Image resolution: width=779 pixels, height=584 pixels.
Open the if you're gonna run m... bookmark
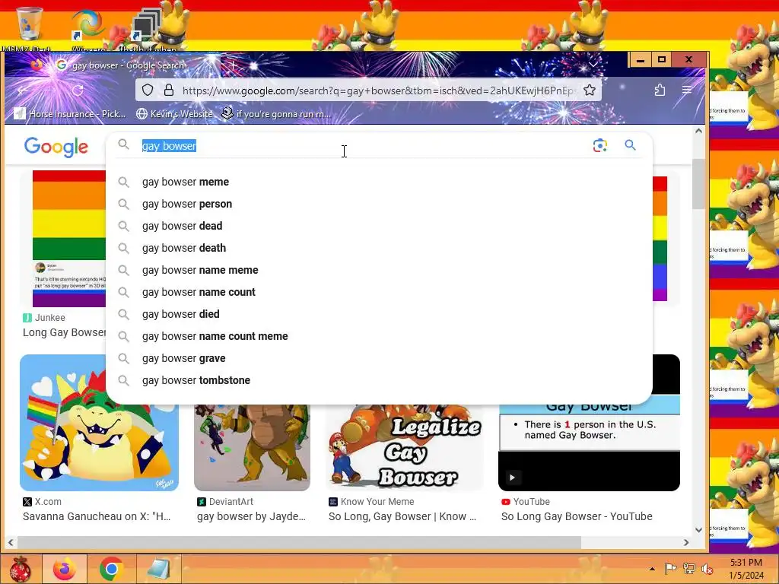[x=276, y=114]
